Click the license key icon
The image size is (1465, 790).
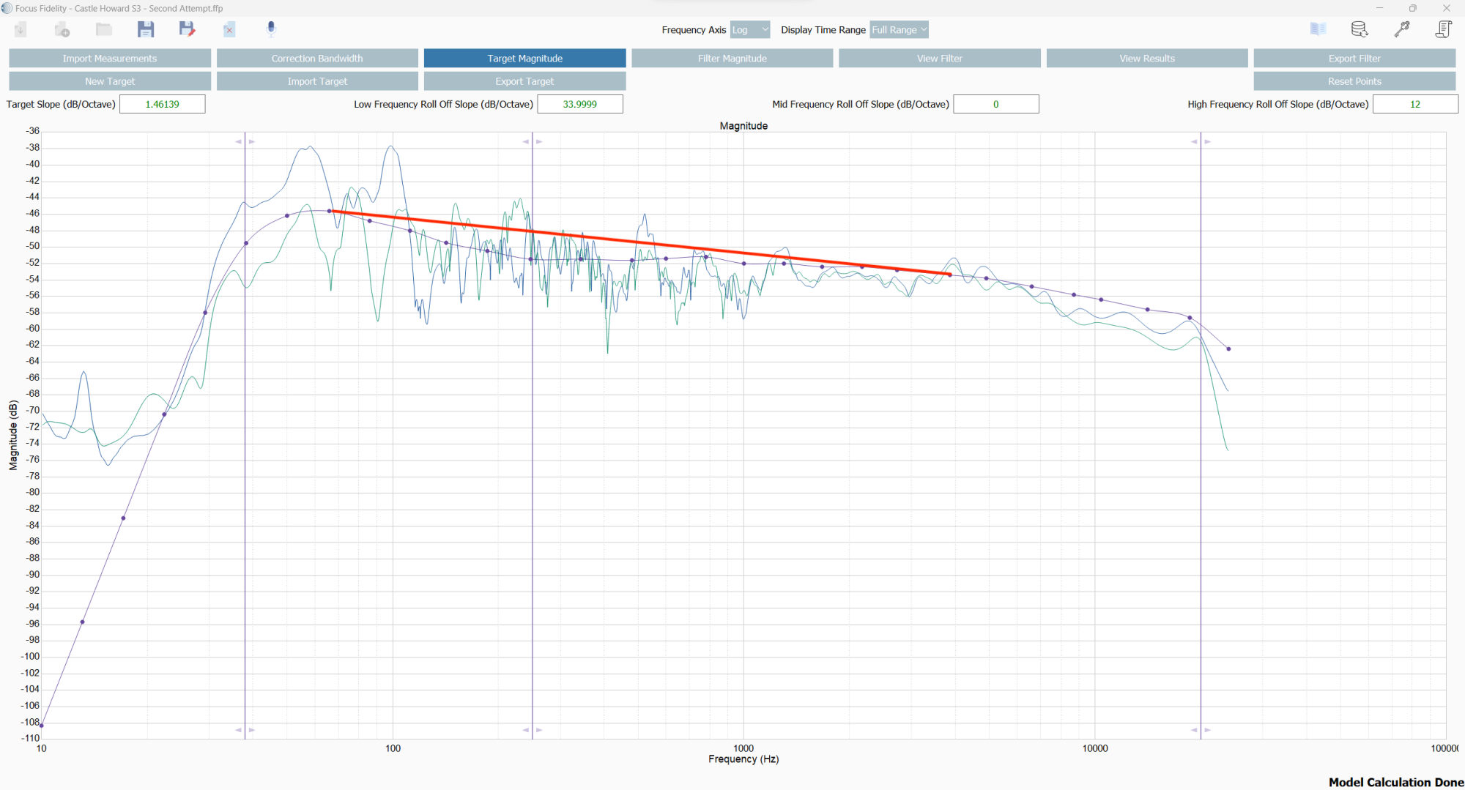pos(1402,29)
